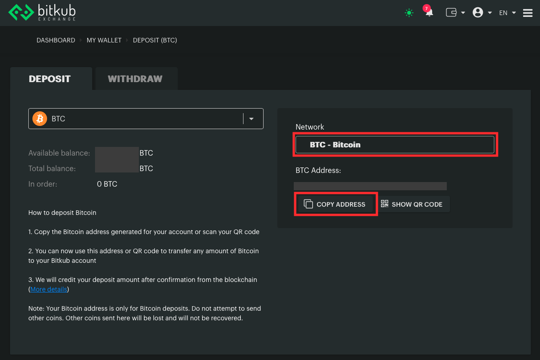Click the 'BTC Address:' label
This screenshot has width=540, height=360.
pos(318,171)
